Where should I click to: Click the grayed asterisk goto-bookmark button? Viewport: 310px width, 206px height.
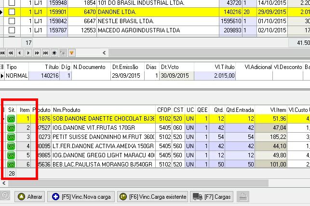(x=63, y=53)
